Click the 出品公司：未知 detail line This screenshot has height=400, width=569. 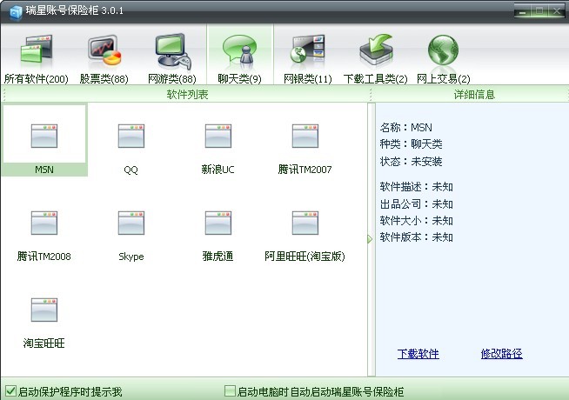416,203
